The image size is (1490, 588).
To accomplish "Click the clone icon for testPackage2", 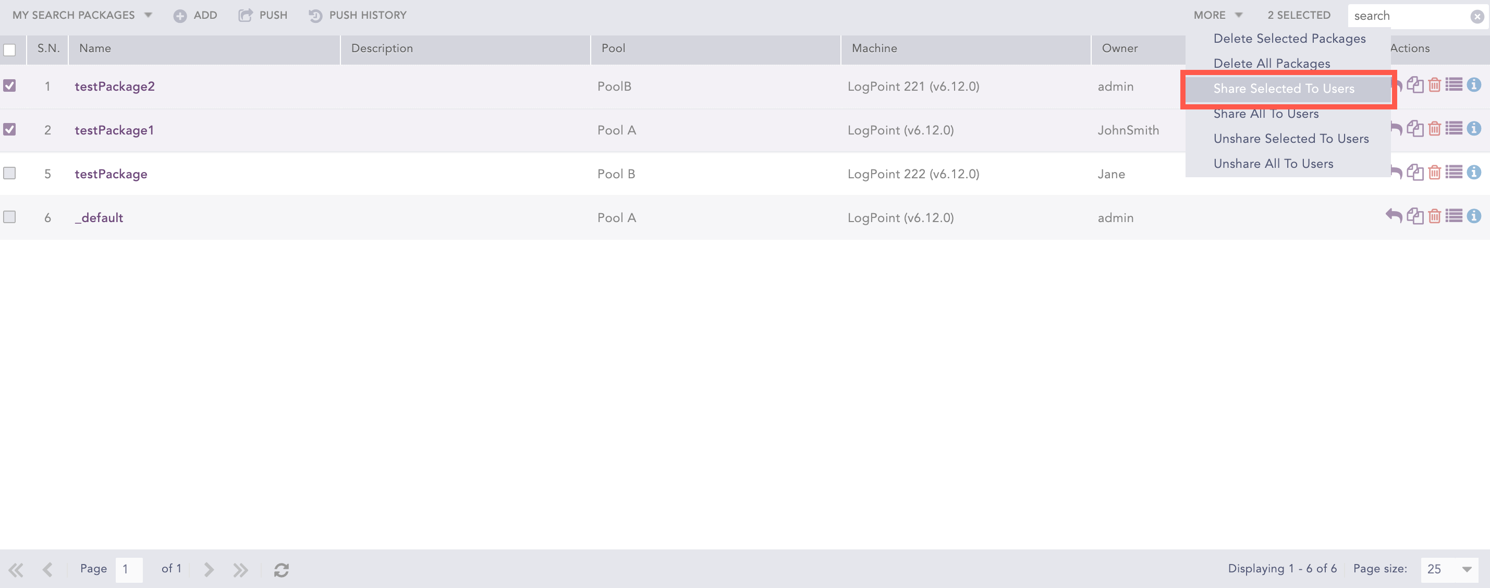I will (x=1415, y=85).
